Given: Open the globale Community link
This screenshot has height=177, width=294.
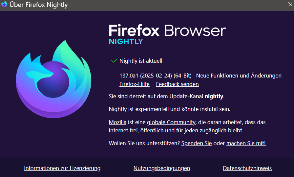Looking at the screenshot, I should [171, 122].
